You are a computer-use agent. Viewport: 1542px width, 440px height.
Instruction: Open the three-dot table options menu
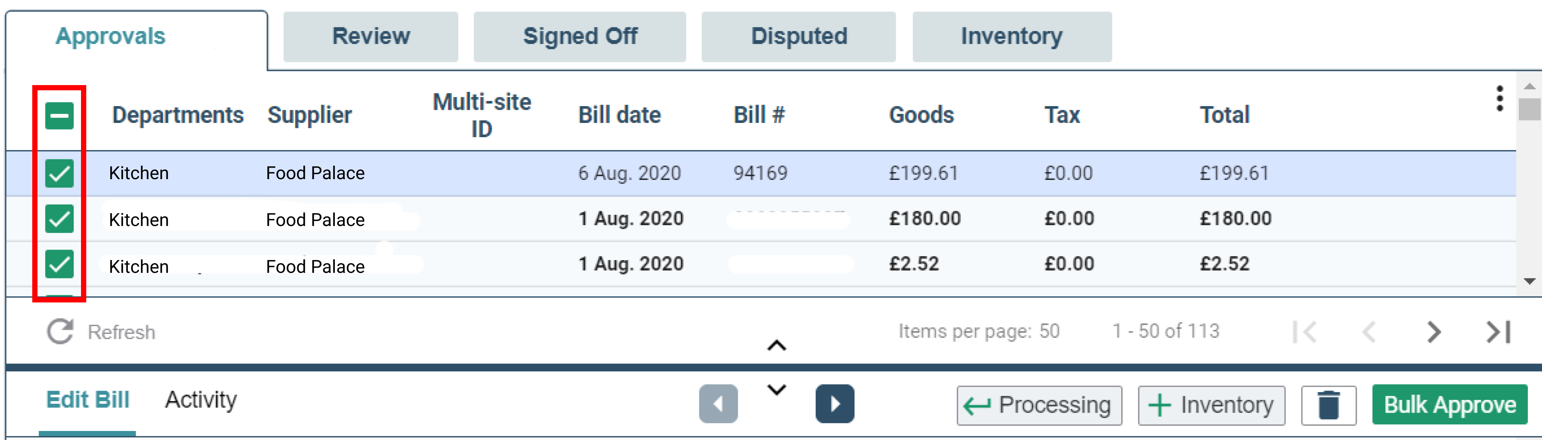(1500, 99)
